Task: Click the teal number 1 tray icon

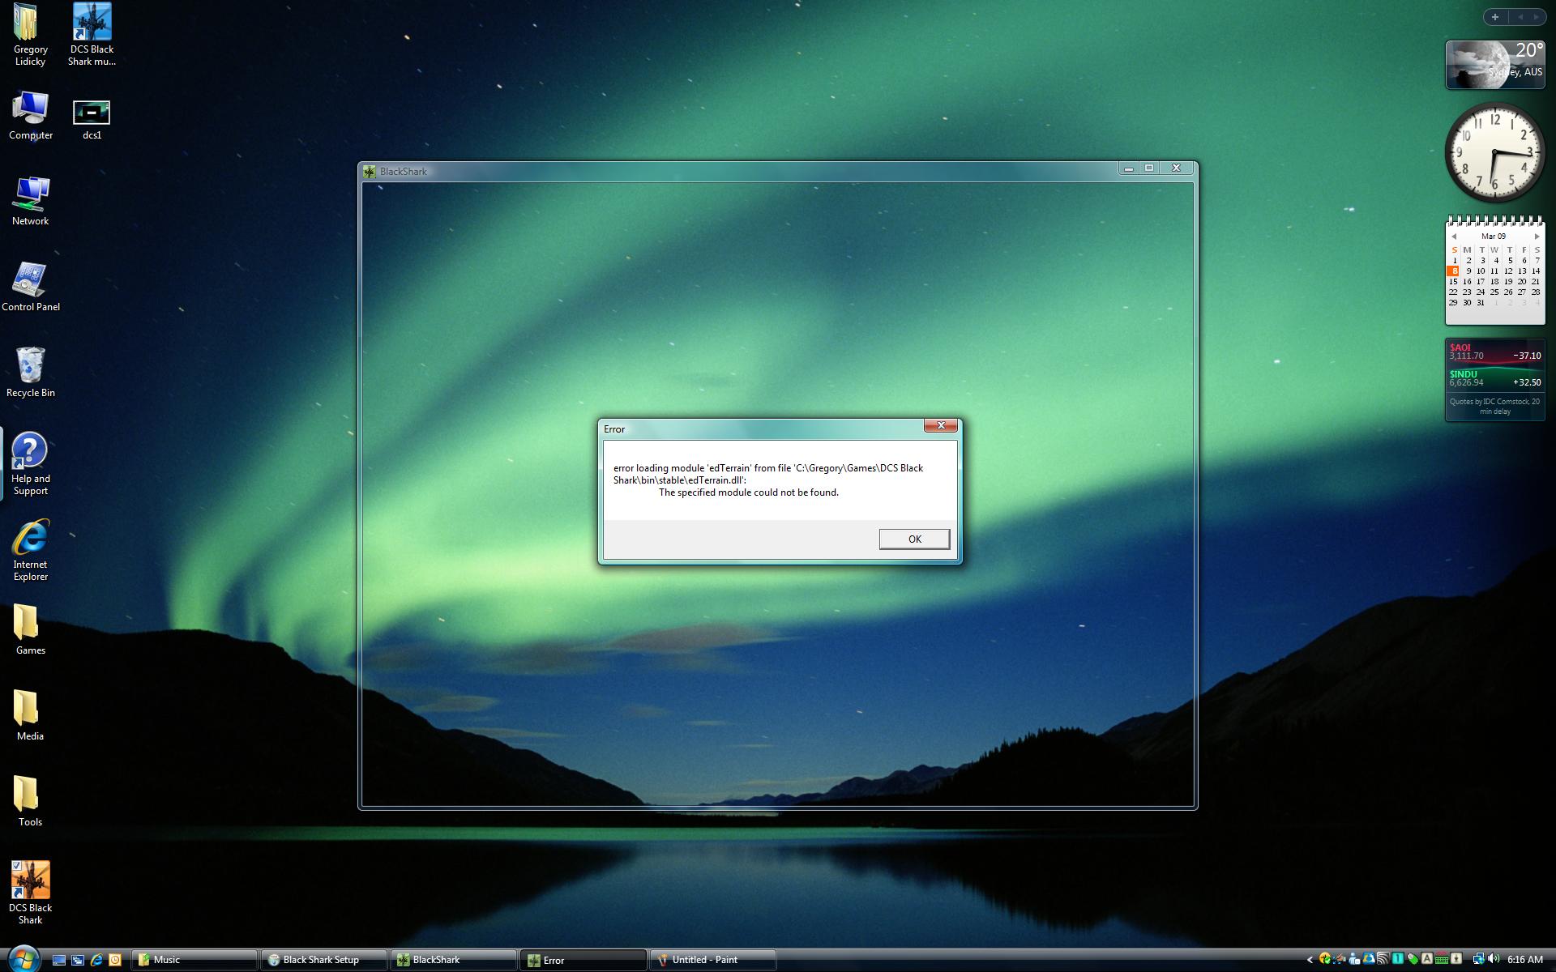Action: [x=1398, y=959]
